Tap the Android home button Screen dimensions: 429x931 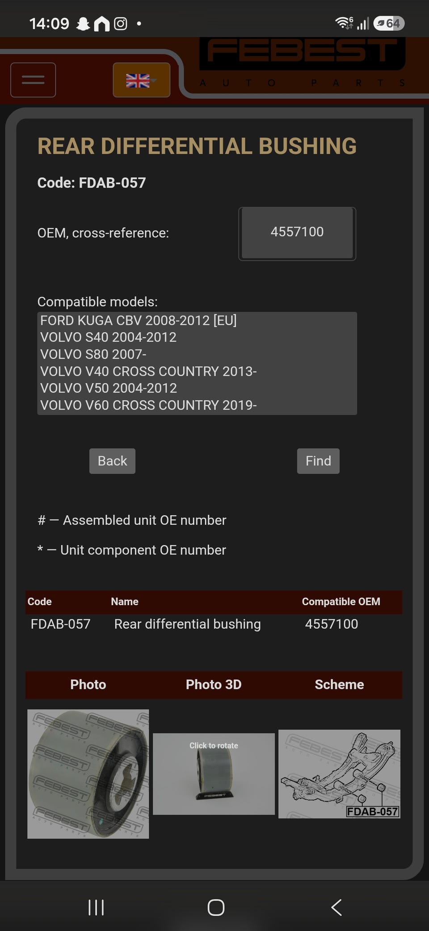[216, 908]
